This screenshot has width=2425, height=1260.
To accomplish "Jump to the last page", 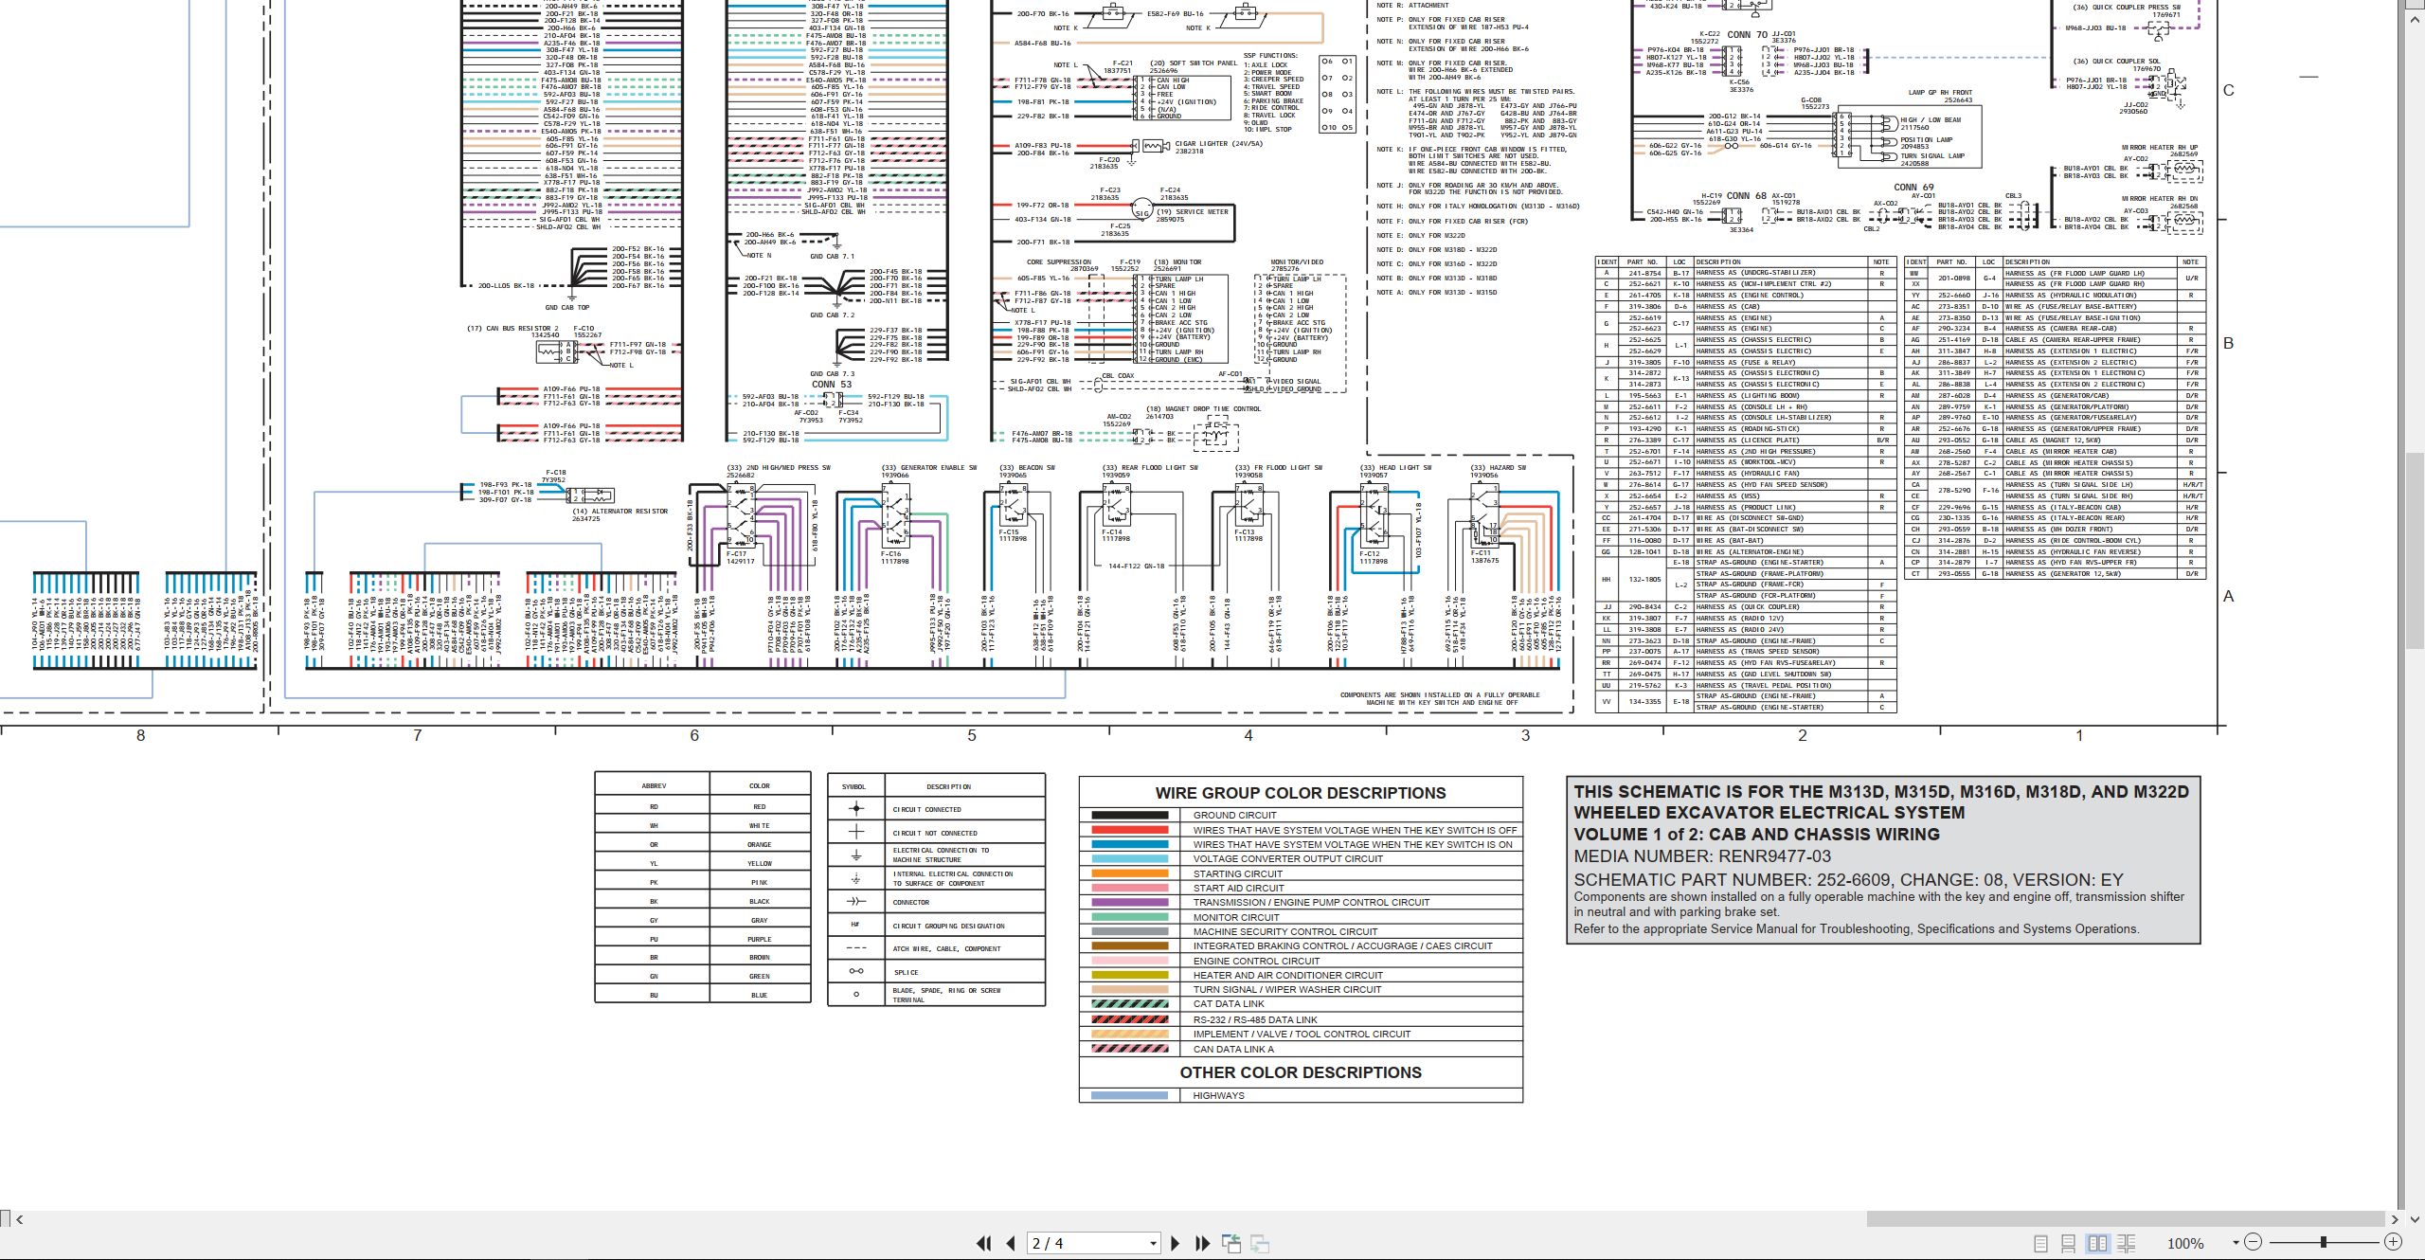I will [1203, 1243].
